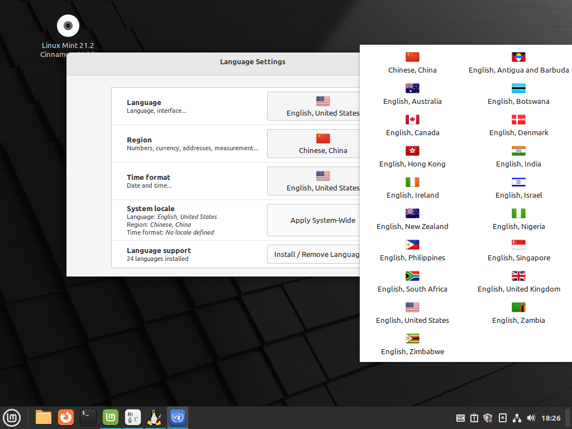Open the Linux Mint menu

coord(12,417)
